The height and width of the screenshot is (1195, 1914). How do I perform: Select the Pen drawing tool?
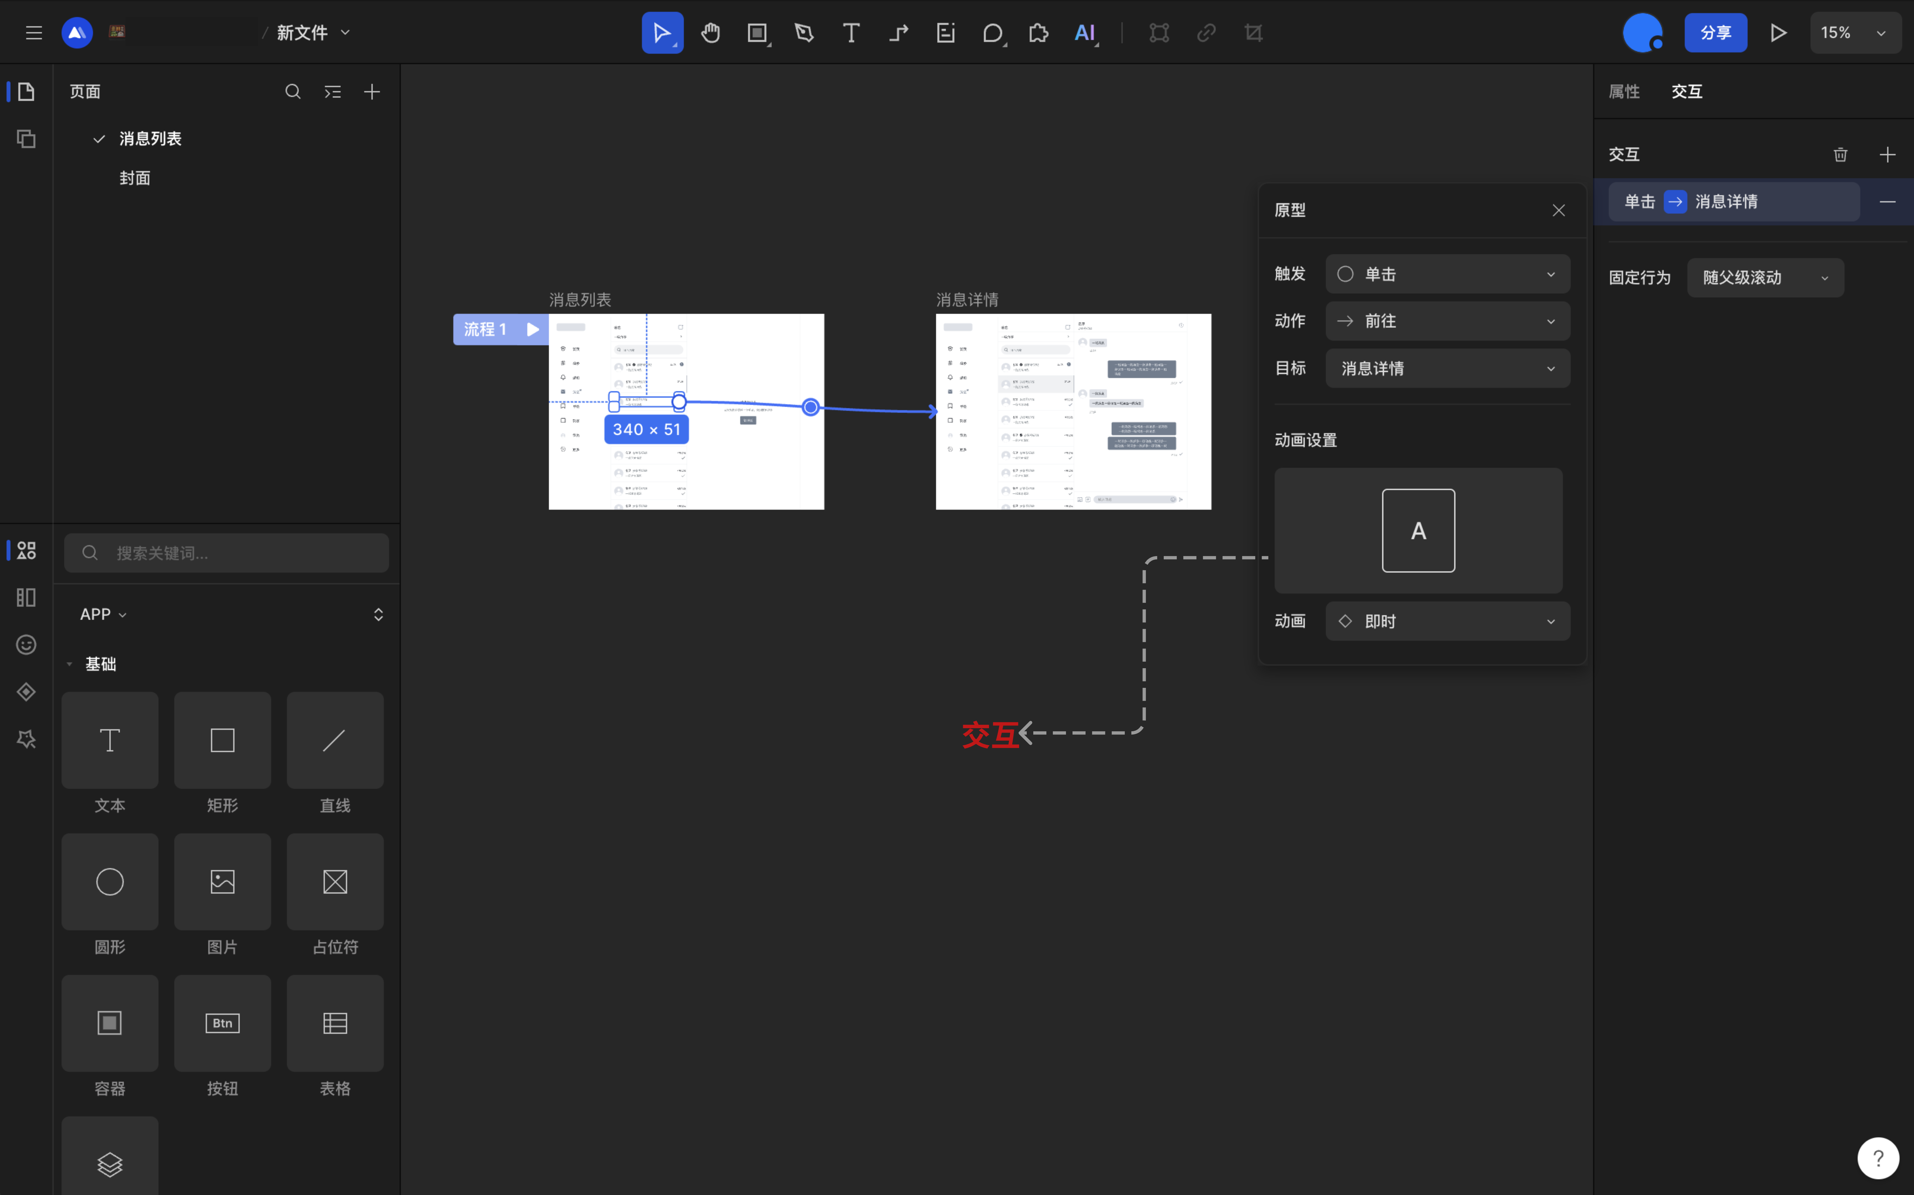coord(805,32)
